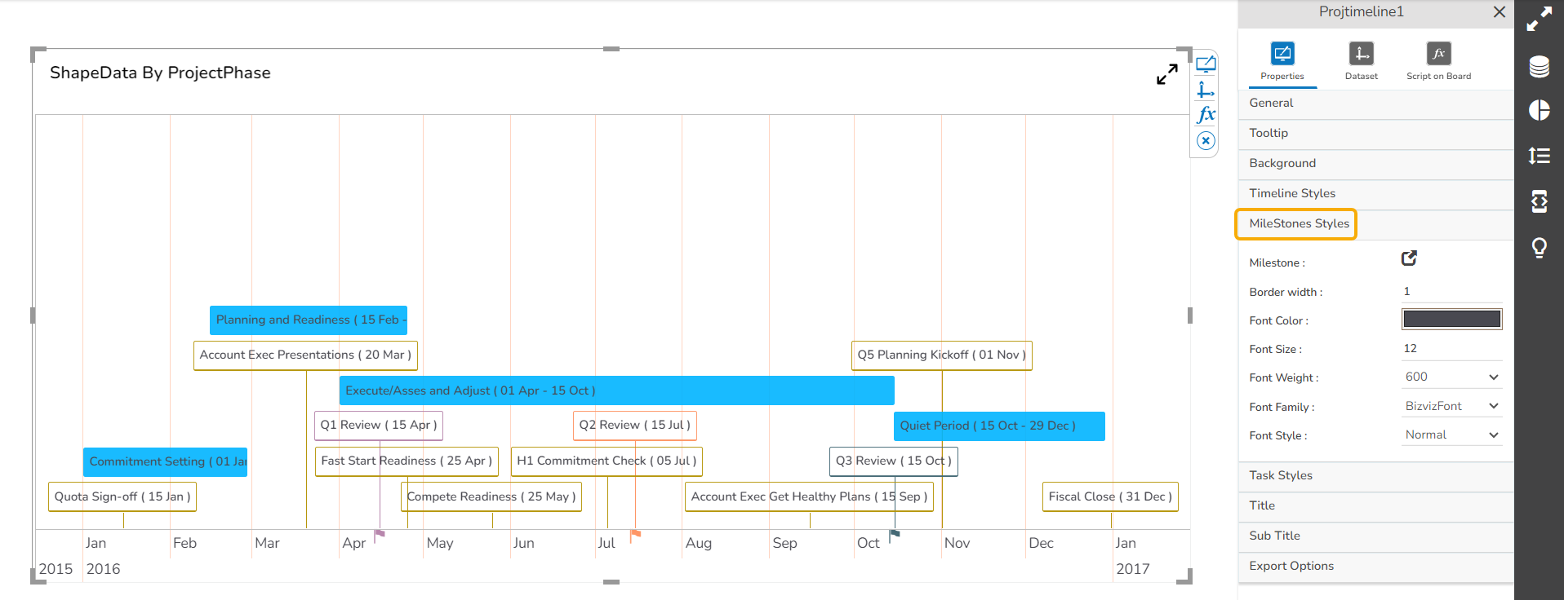
Task: Expand the Timeline Styles section
Action: click(x=1292, y=193)
